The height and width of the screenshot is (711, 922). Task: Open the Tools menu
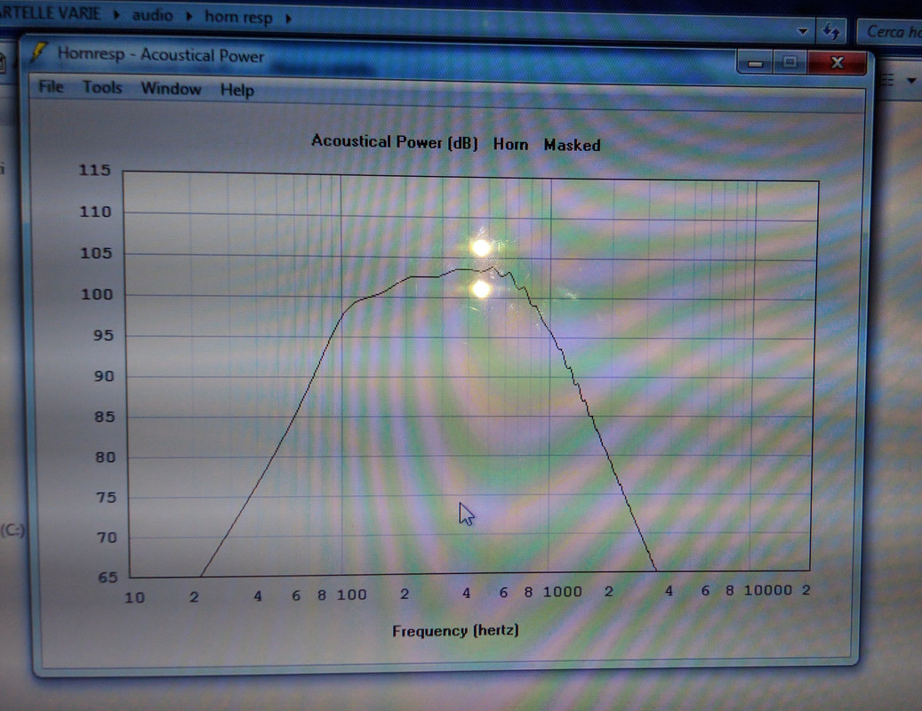point(102,88)
